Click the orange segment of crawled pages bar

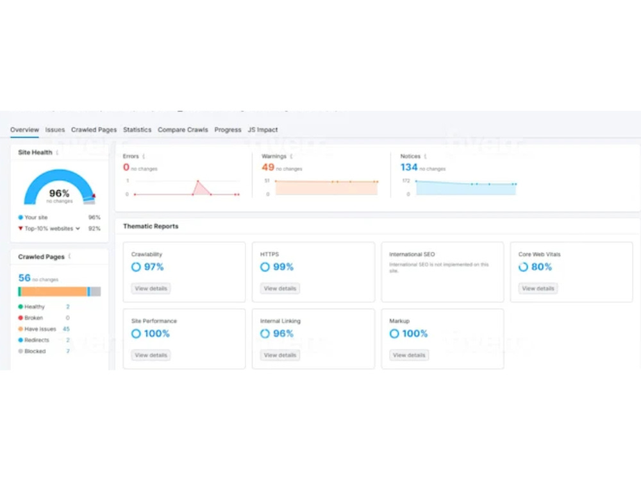pyautogui.click(x=54, y=292)
